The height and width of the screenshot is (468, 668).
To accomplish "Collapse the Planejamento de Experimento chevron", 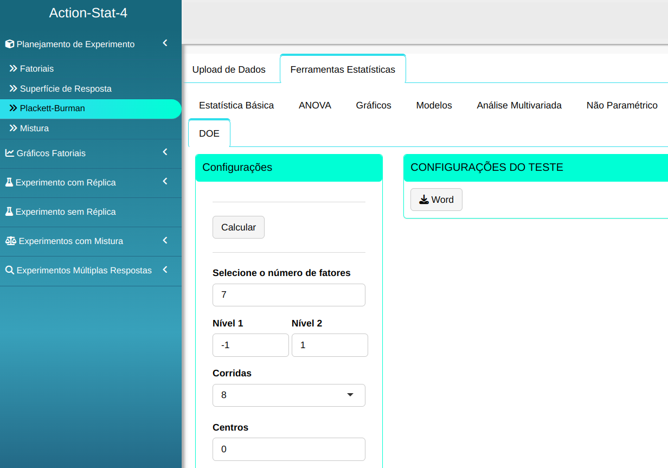I will coord(165,43).
